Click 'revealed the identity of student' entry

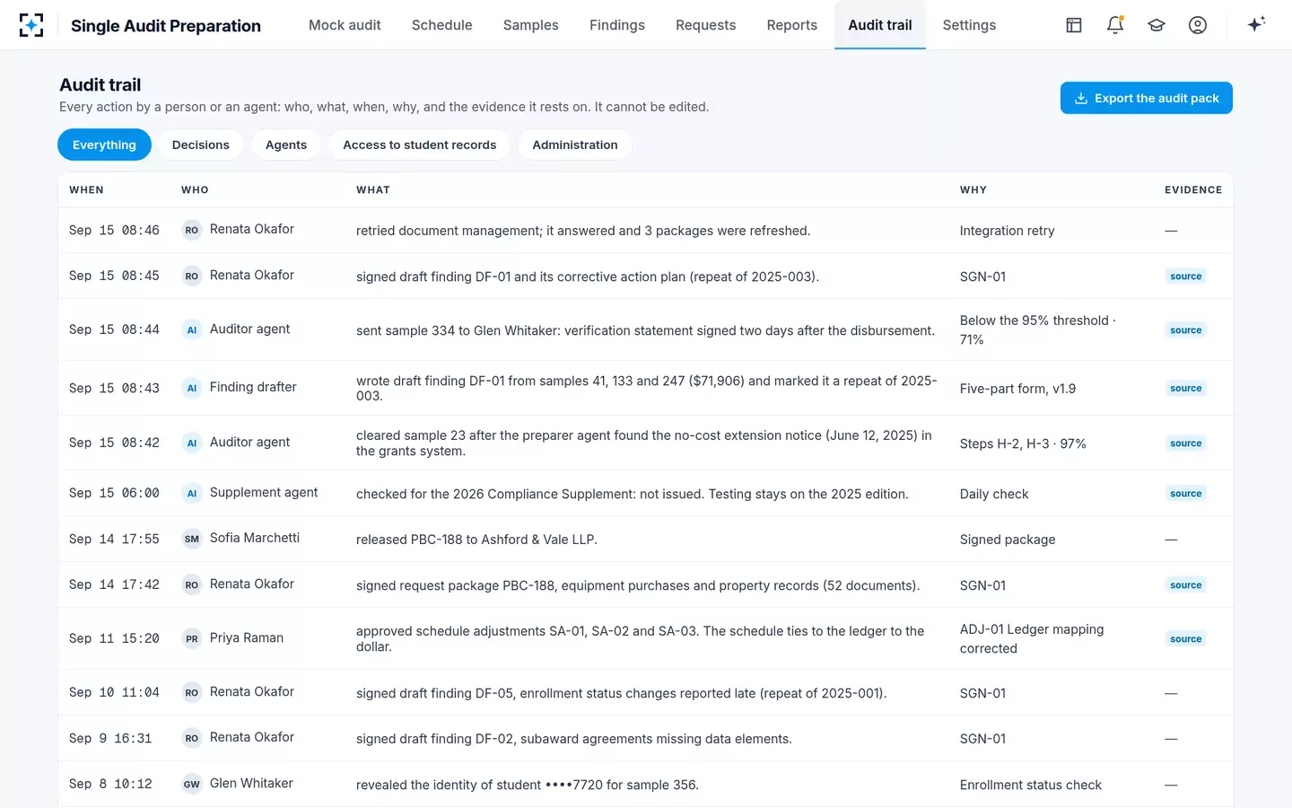point(528,785)
